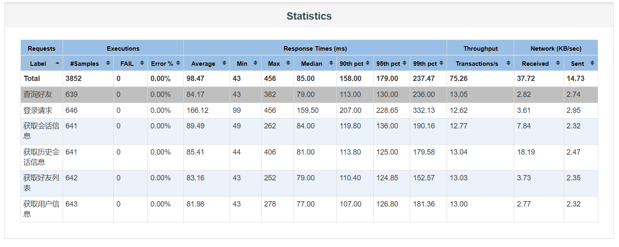Click 登录请求 99th pct value 332.13
This screenshot has height=247, width=619.
pos(424,110)
